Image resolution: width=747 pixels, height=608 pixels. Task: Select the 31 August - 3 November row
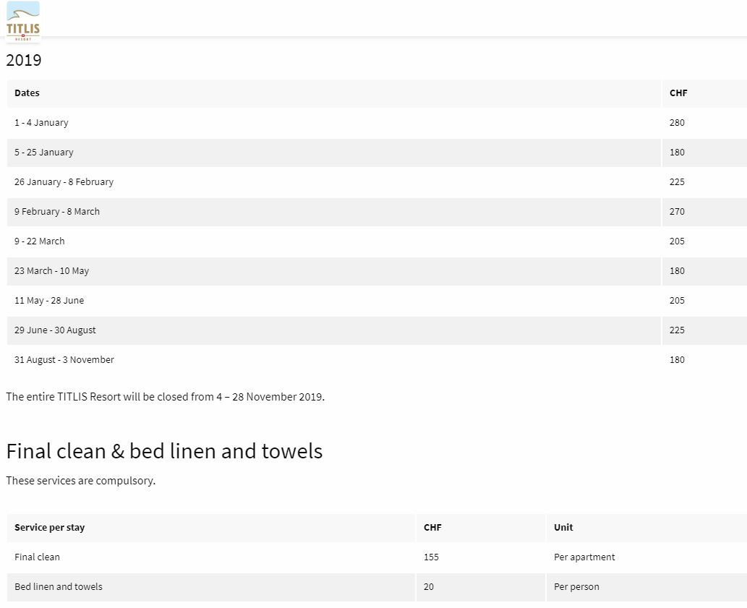(x=64, y=360)
